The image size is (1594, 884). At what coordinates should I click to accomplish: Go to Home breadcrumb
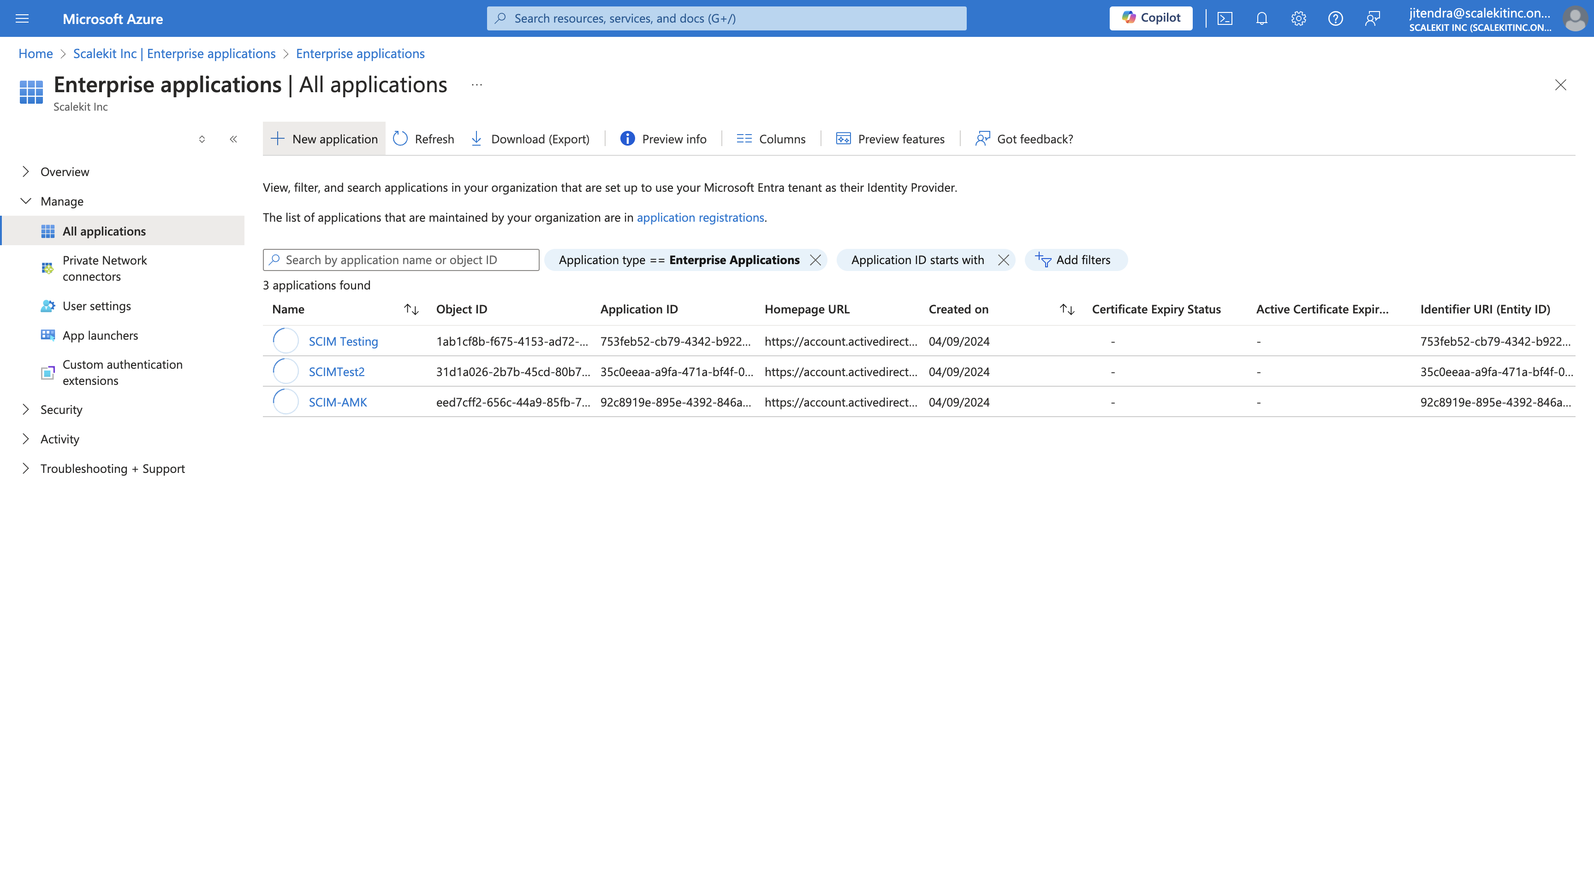pyautogui.click(x=35, y=53)
